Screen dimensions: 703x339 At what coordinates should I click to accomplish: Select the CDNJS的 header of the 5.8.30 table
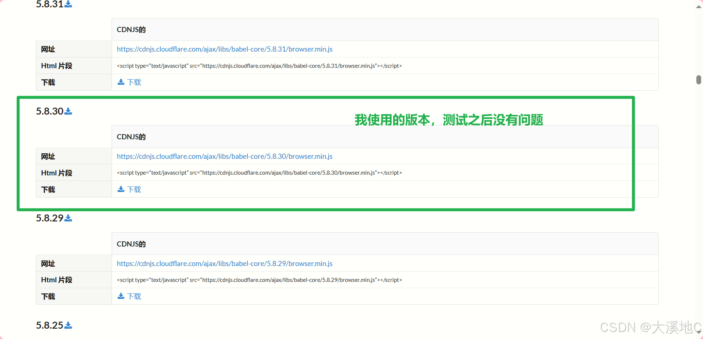[x=131, y=136]
